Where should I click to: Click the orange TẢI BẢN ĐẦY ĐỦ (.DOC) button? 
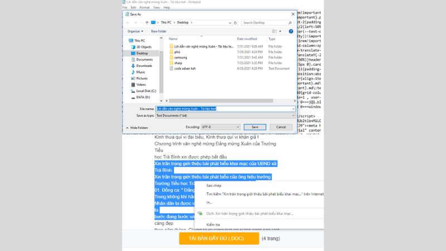click(219, 238)
